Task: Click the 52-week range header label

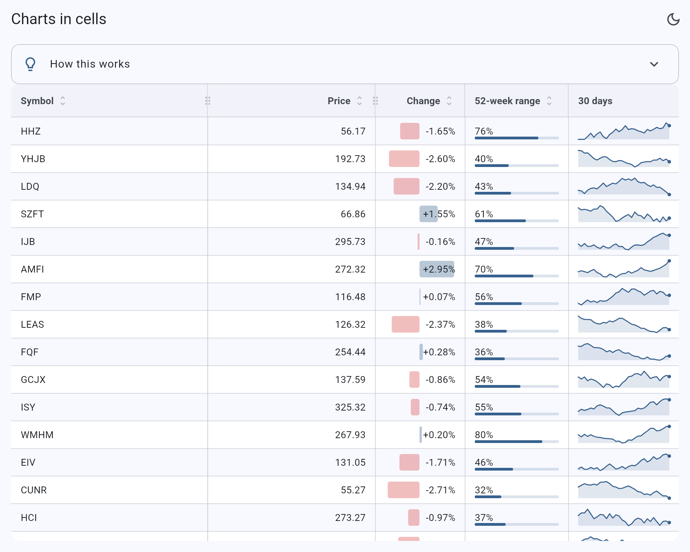Action: 507,101
